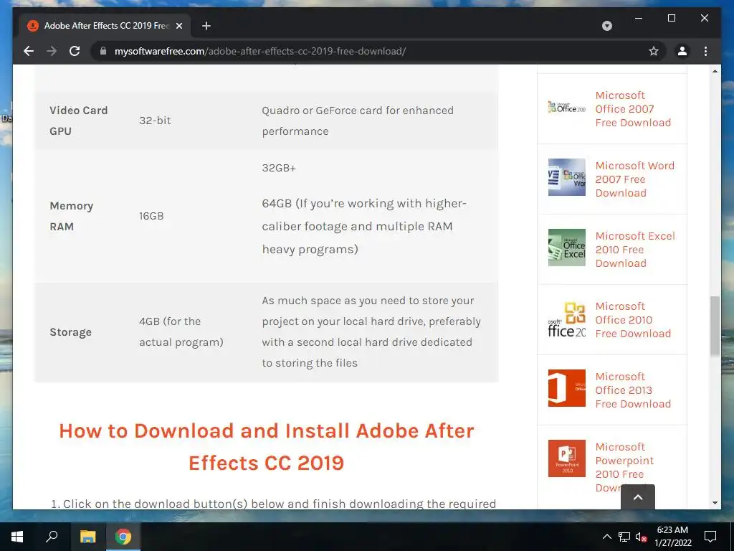Open Microsoft Office 2010 Free Download link
Image resolution: width=734 pixels, height=551 pixels.
tap(633, 319)
